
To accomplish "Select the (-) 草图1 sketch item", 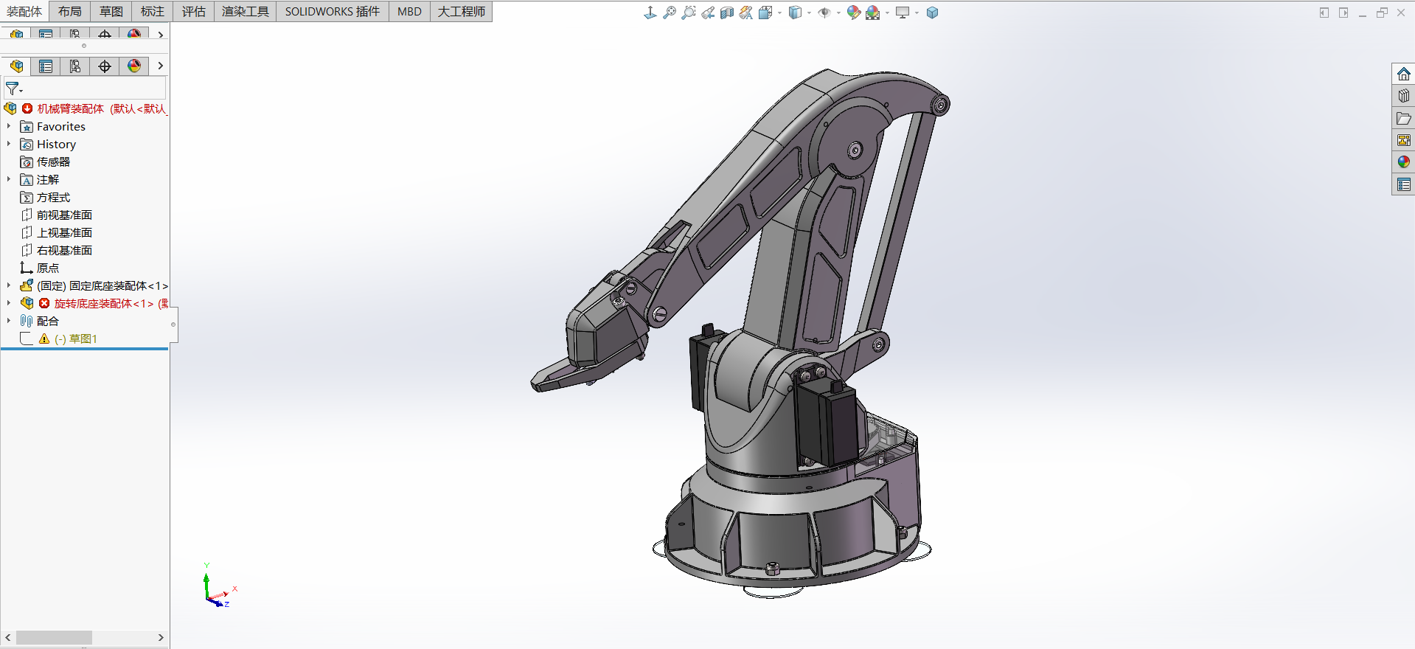I will click(x=76, y=339).
